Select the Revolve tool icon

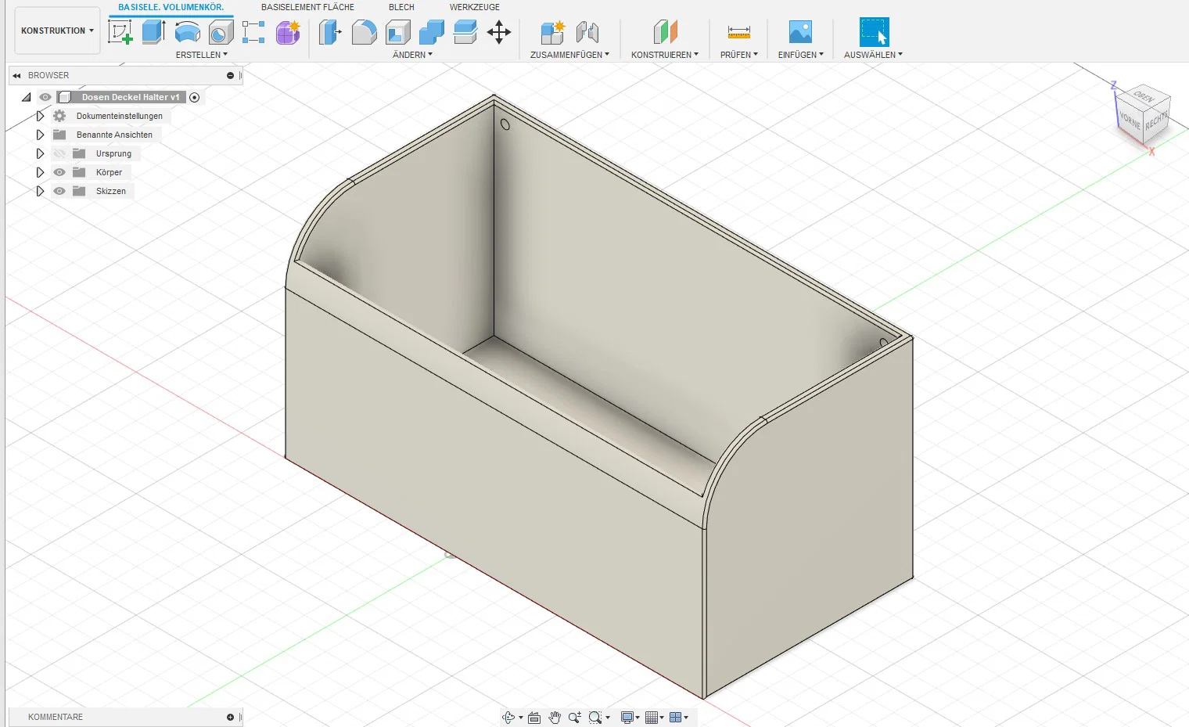(188, 32)
